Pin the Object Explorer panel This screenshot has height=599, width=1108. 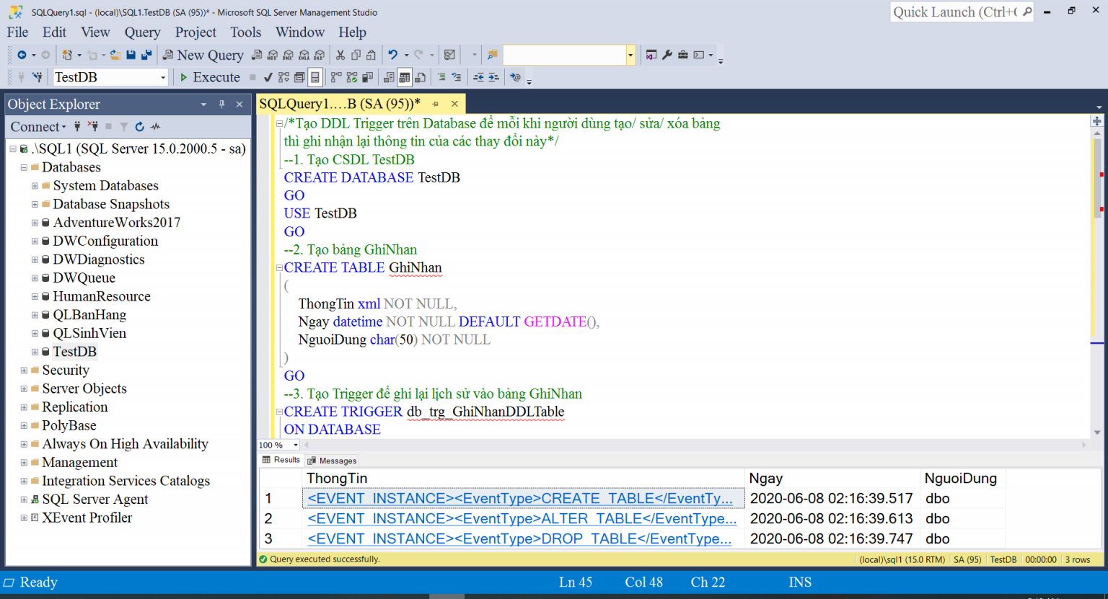221,105
